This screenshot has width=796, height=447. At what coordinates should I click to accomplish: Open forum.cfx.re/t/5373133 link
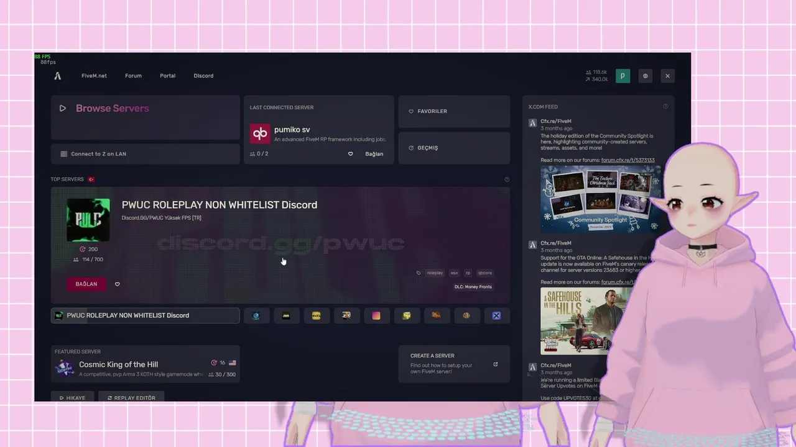tap(627, 160)
